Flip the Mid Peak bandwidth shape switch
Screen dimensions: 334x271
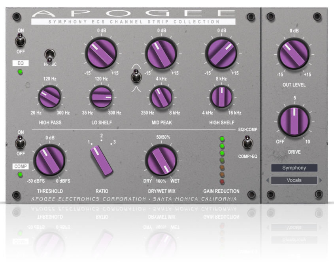[x=136, y=76]
